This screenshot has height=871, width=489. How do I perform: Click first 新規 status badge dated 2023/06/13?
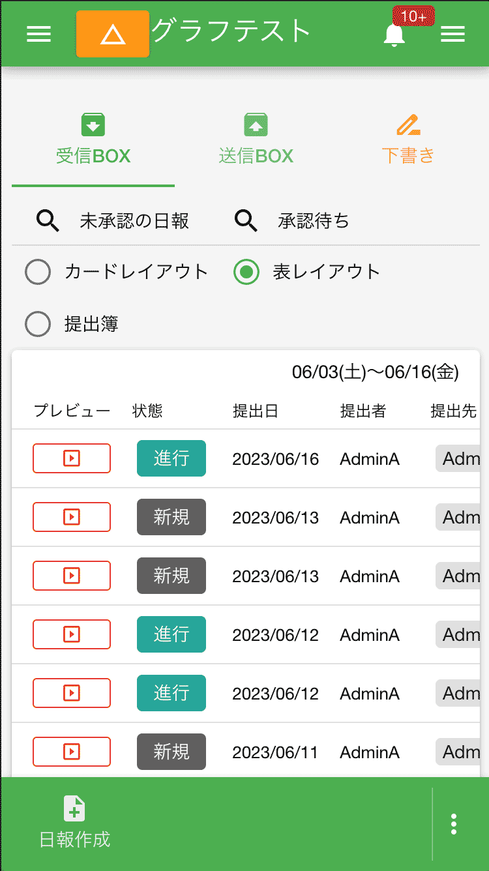point(171,517)
